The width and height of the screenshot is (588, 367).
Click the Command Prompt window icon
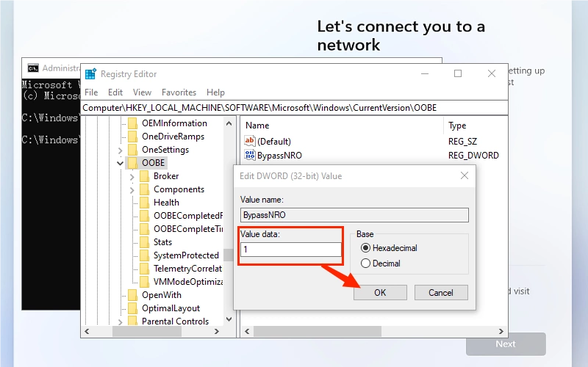(33, 68)
